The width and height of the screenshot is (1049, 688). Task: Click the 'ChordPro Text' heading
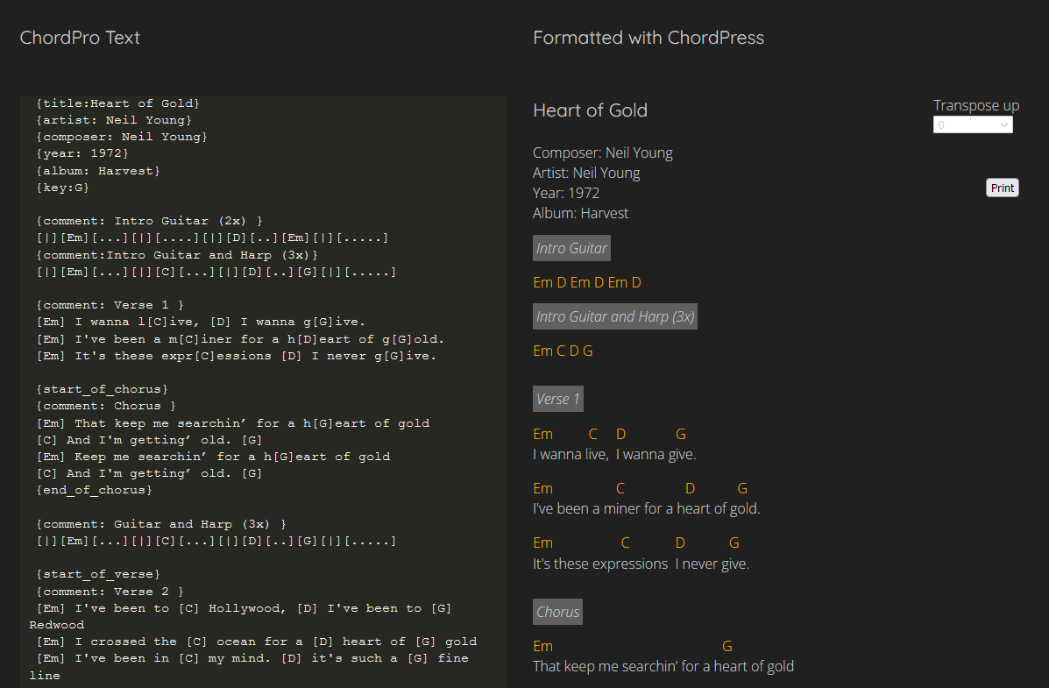tap(80, 38)
